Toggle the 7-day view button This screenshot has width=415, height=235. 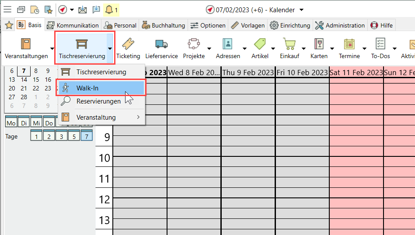(x=87, y=136)
